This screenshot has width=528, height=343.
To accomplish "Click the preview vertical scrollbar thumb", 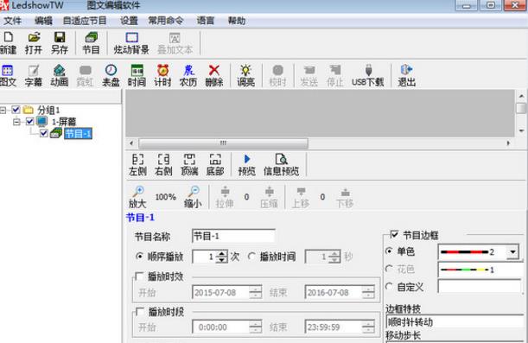I will click(x=521, y=108).
